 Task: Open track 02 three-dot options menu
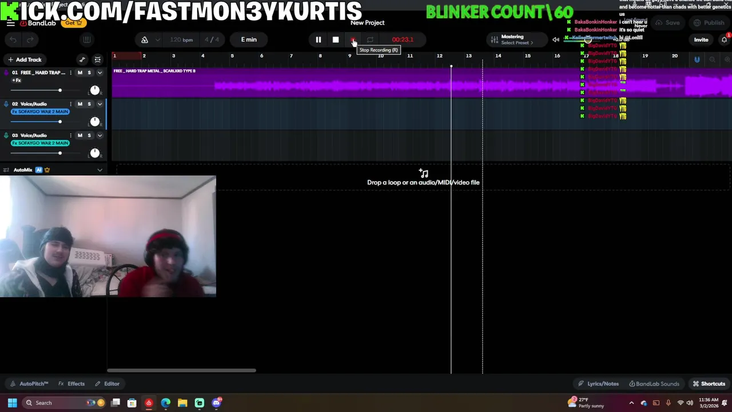(71, 104)
